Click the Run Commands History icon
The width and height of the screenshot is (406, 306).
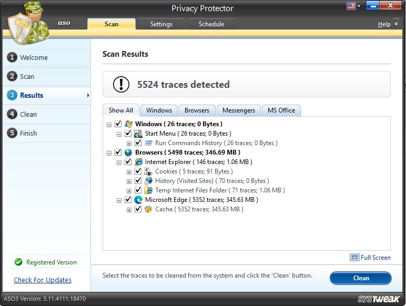click(x=148, y=143)
